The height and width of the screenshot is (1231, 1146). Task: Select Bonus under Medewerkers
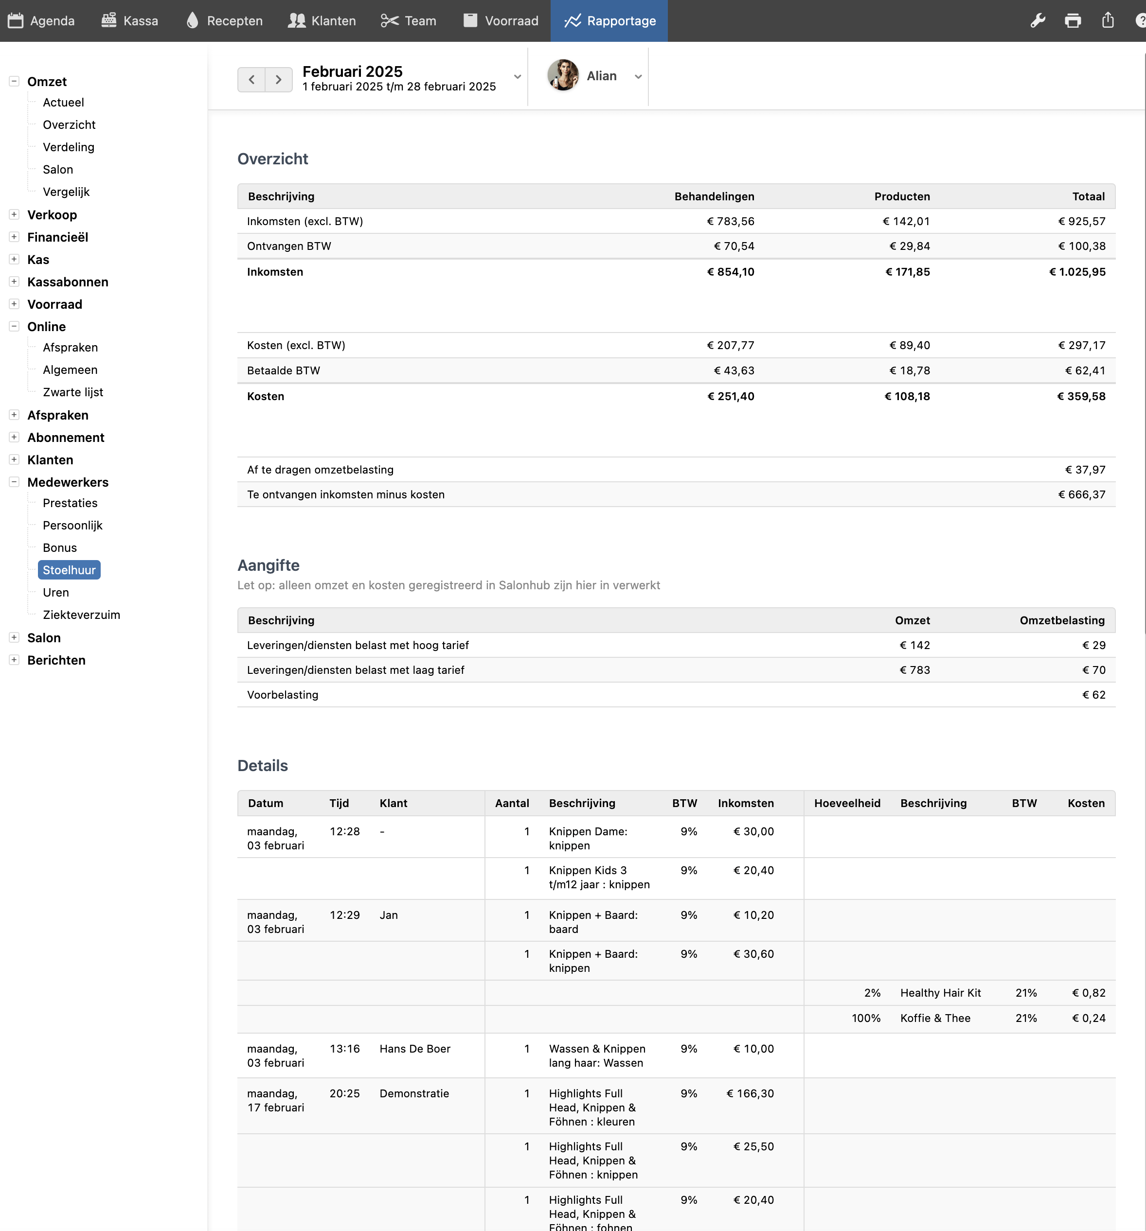pyautogui.click(x=59, y=547)
